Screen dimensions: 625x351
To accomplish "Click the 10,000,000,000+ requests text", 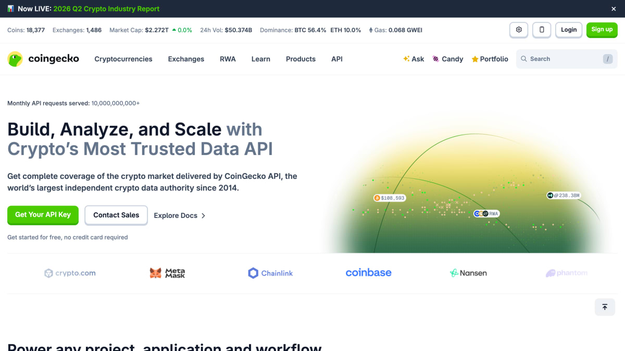I will [116, 103].
